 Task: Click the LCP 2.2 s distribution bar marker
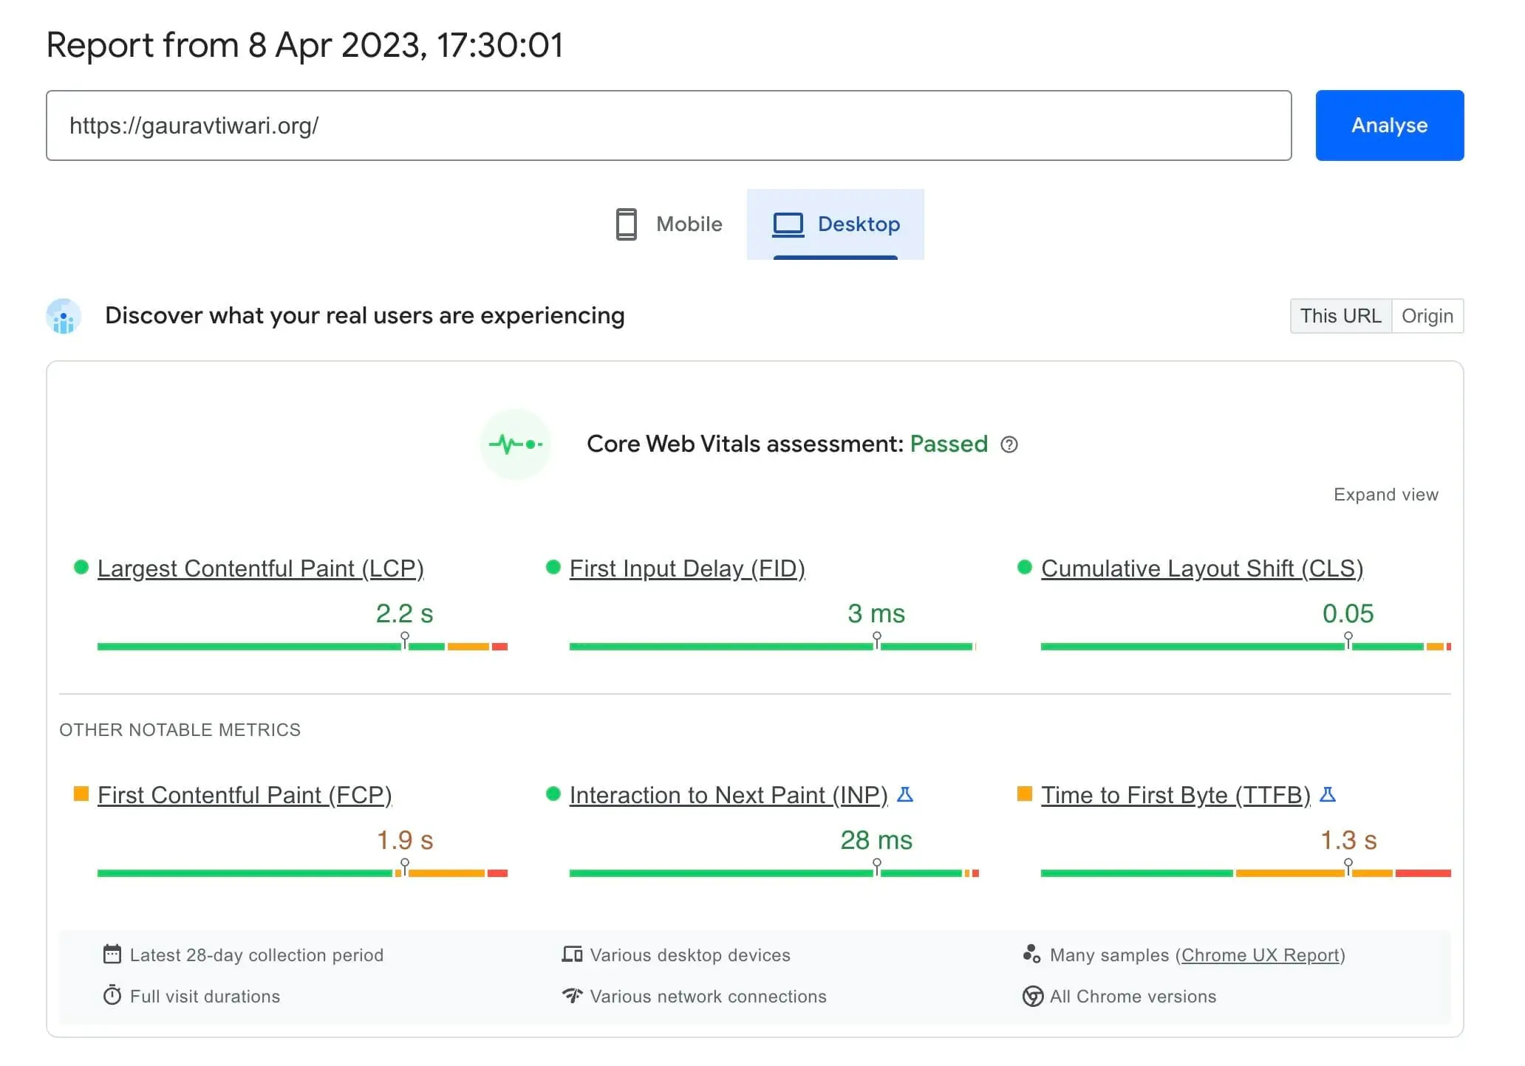[405, 641]
